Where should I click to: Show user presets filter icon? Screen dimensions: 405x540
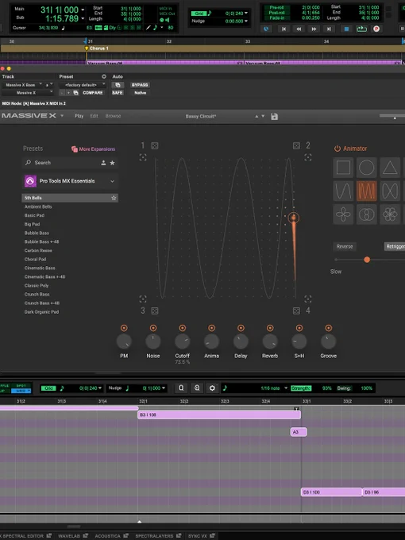103,163
